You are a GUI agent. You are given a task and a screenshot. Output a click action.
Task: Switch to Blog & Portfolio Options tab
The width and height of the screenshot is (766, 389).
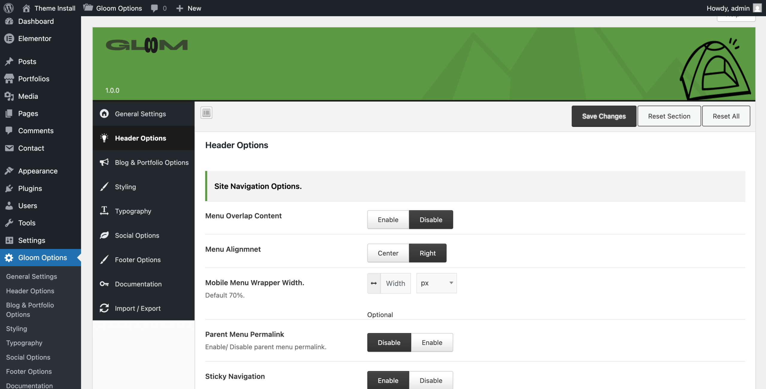click(x=144, y=162)
